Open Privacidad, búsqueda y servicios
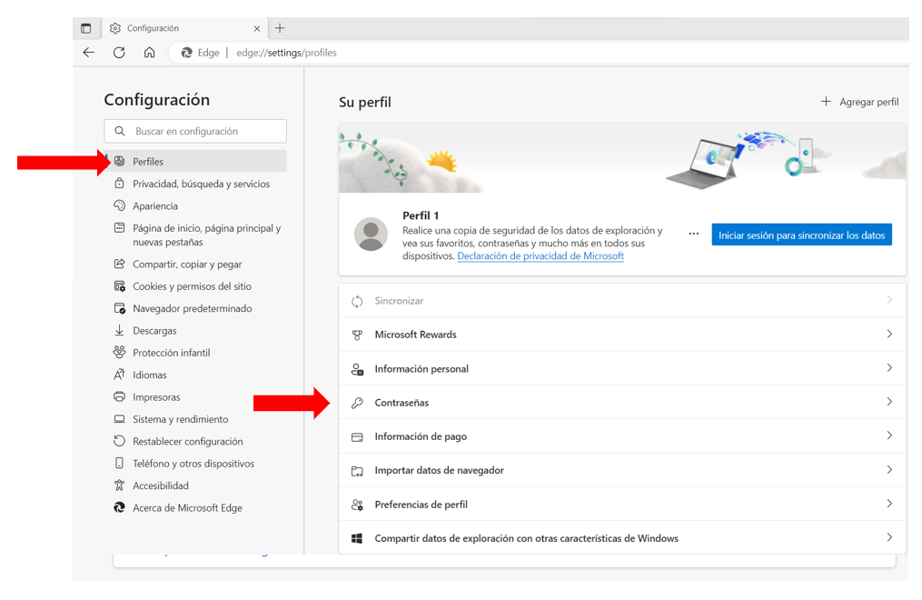 tap(201, 184)
